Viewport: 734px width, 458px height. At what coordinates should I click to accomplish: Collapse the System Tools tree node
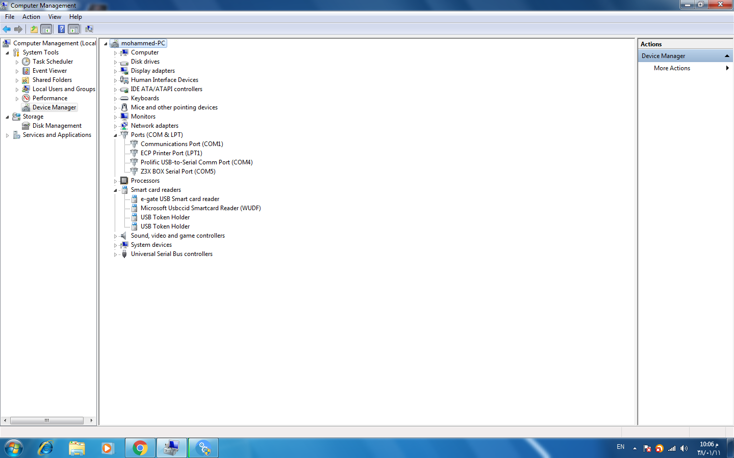pyautogui.click(x=7, y=53)
